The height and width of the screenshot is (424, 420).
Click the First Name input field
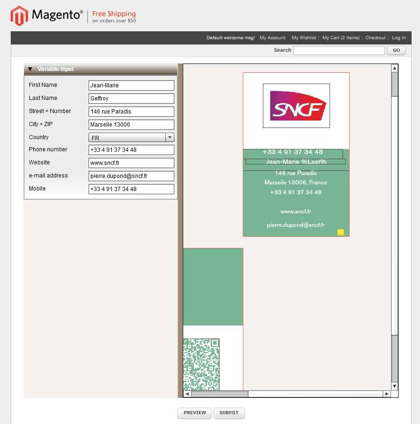tap(131, 85)
